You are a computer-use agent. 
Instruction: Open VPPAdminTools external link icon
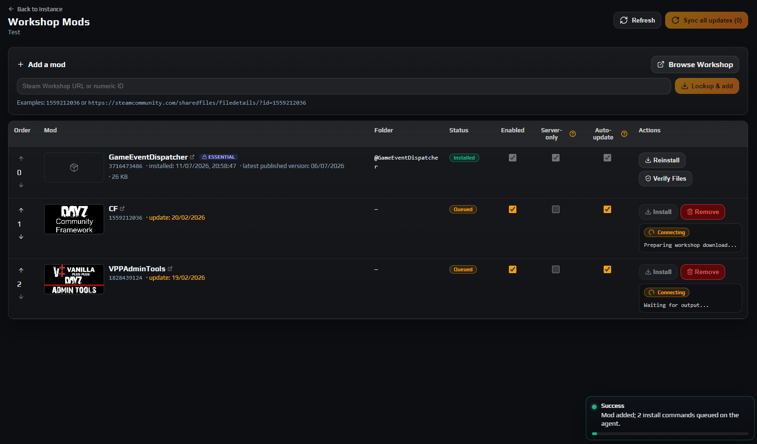point(170,269)
